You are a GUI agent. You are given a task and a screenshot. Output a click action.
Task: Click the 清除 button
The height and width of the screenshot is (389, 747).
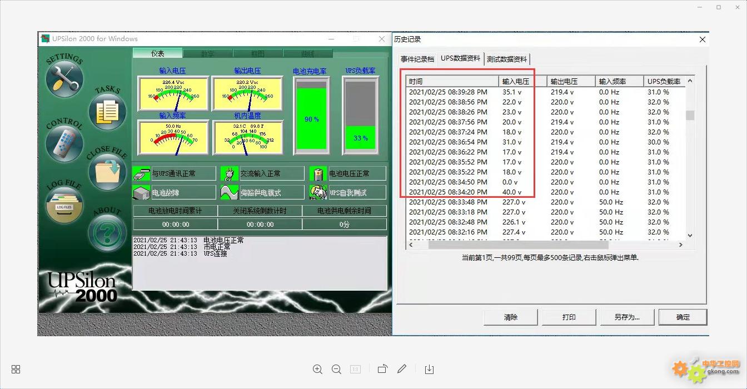(511, 317)
